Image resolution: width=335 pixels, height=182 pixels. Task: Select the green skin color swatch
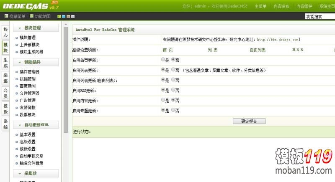59,16
